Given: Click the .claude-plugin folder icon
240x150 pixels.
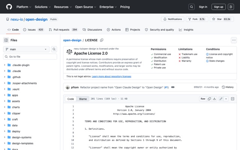Looking at the screenshot, I should pyautogui.click(x=9, y=65).
